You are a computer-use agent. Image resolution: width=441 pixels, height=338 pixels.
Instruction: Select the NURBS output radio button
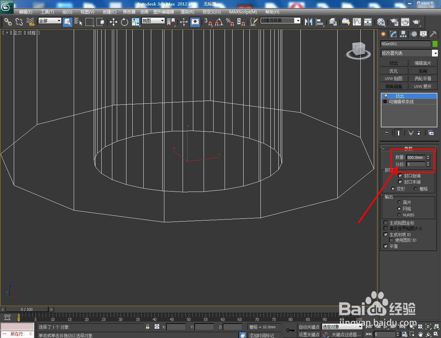399,215
